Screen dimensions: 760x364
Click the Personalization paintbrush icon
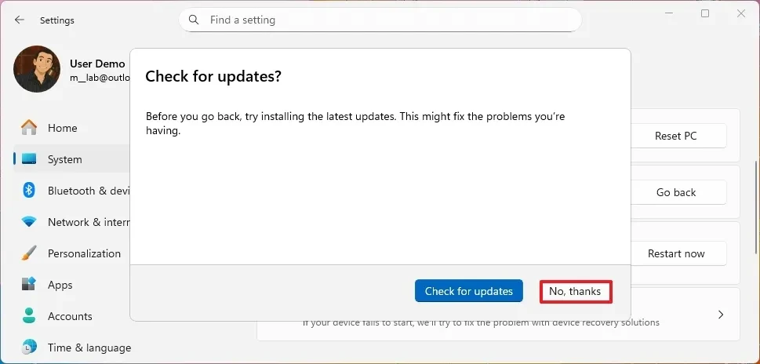[29, 253]
